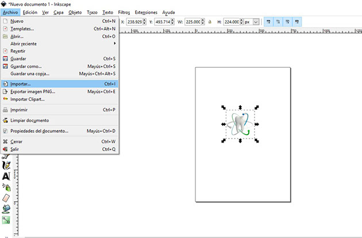Choose Propiedades del documento... entry
Screen dimensions: 362x238
[x=60, y=131]
